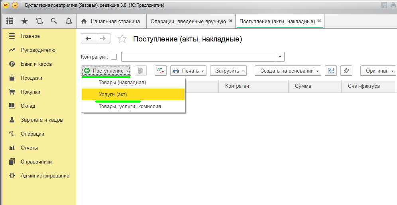Click the copy document icon
Screen dimensions: 397x205
click(x=141, y=71)
